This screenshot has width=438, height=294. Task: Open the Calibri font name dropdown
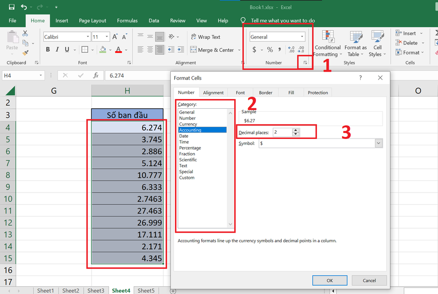point(88,37)
